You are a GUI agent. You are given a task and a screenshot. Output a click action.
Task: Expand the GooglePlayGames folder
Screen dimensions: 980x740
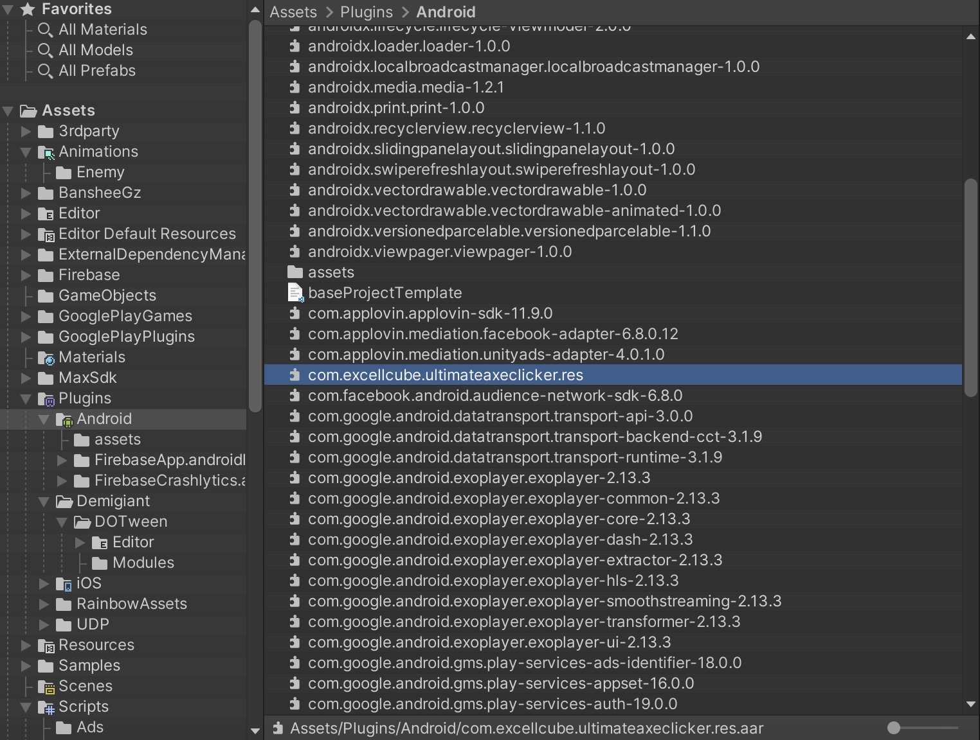pyautogui.click(x=26, y=316)
